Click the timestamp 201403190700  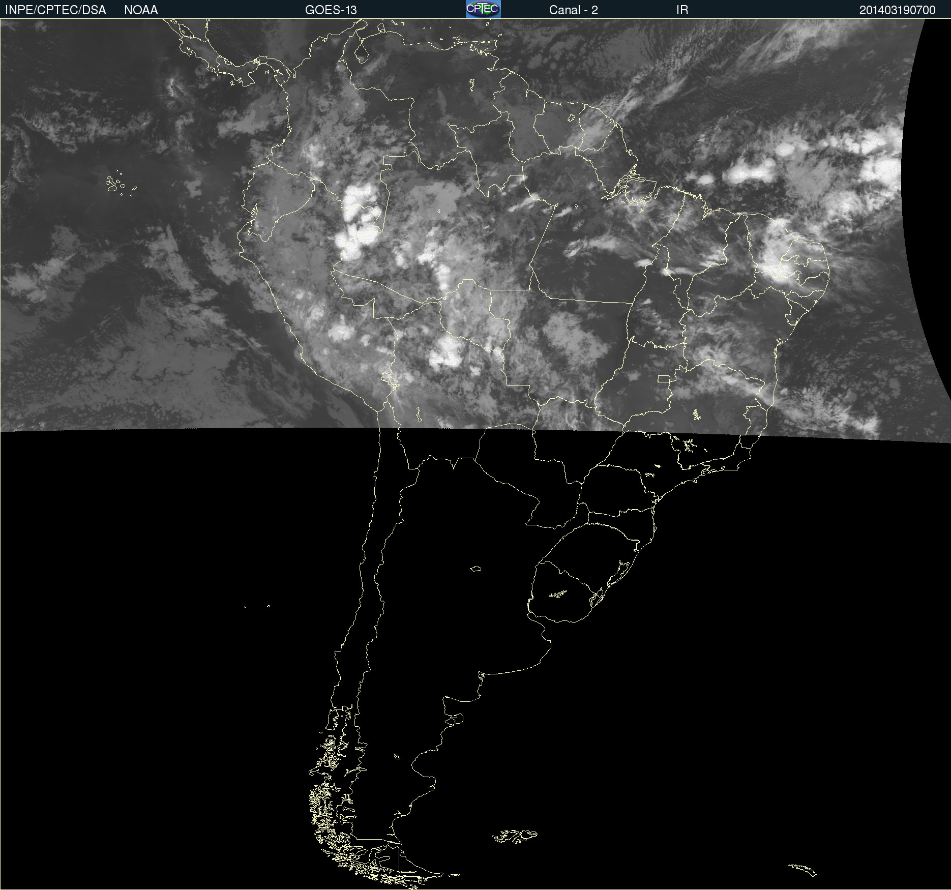tap(897, 10)
